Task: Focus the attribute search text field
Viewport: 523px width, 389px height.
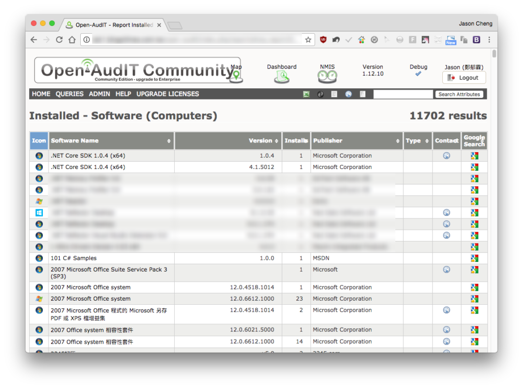Action: tap(403, 94)
